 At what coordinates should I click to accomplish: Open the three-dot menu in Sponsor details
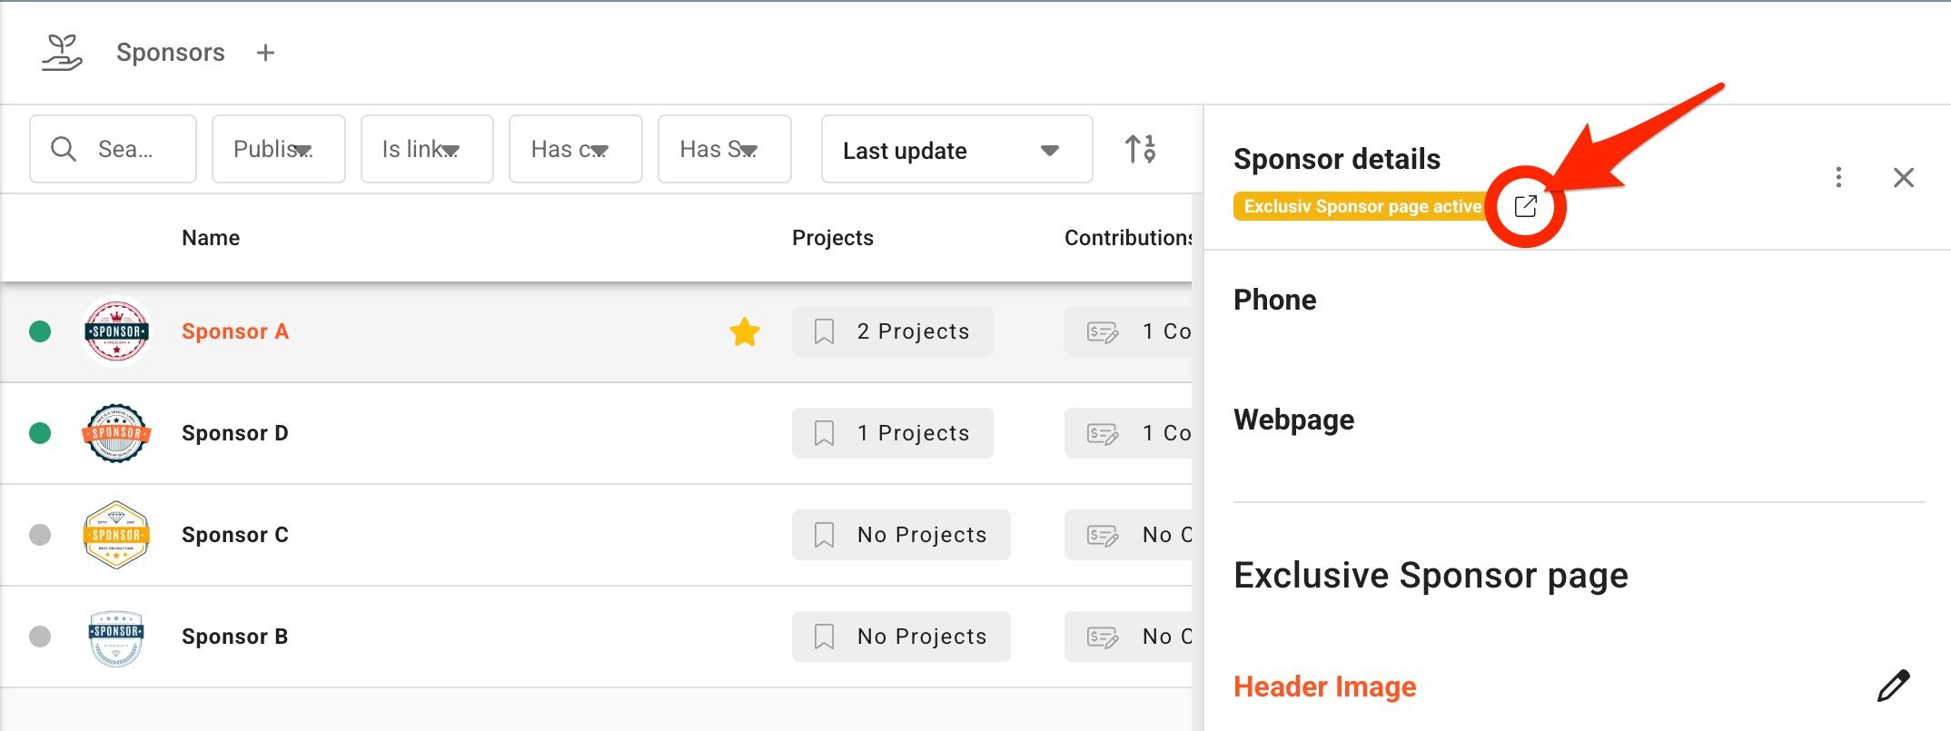pos(1838,177)
